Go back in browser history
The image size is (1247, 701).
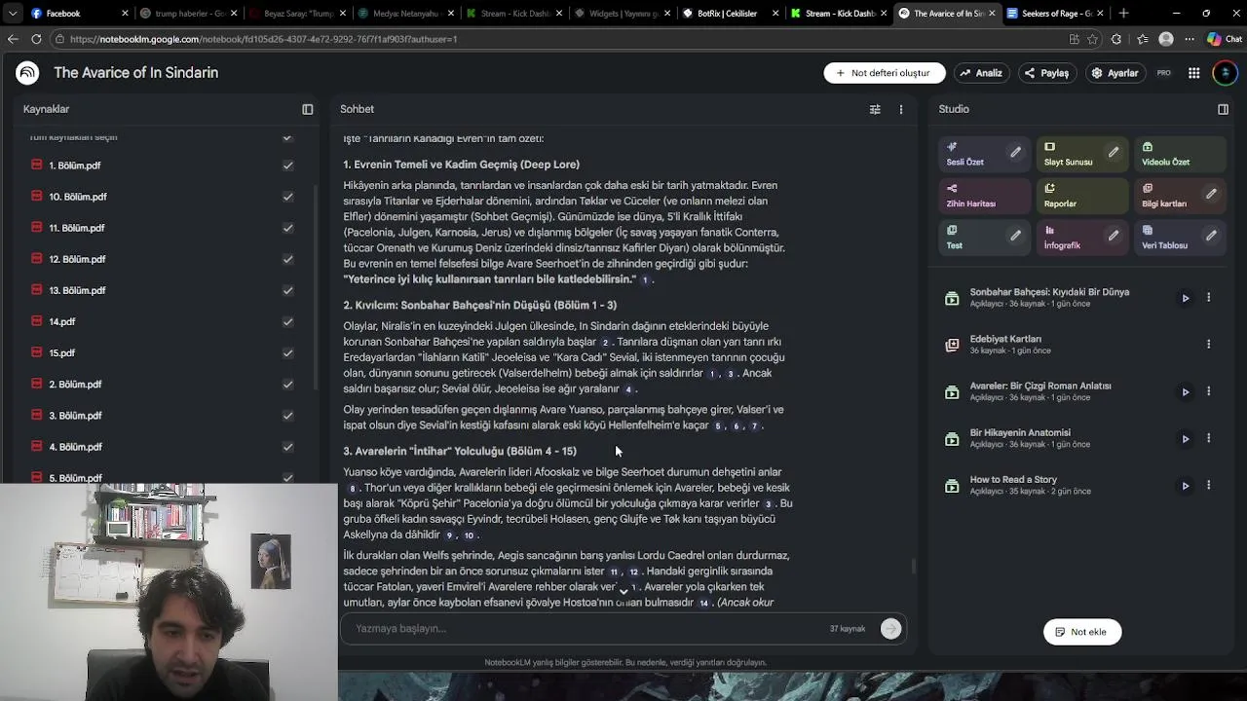pyautogui.click(x=12, y=39)
